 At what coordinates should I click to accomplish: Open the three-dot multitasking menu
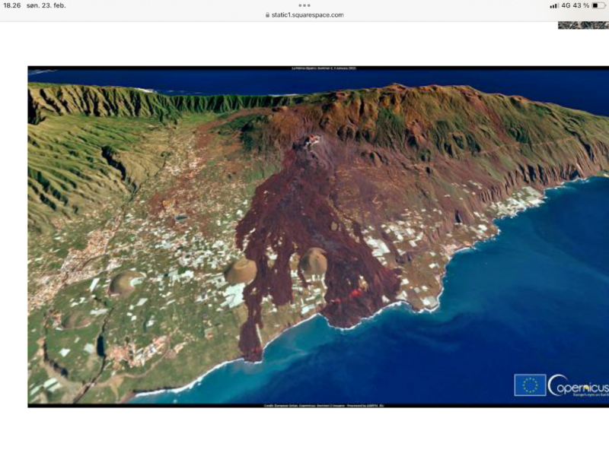click(x=304, y=5)
